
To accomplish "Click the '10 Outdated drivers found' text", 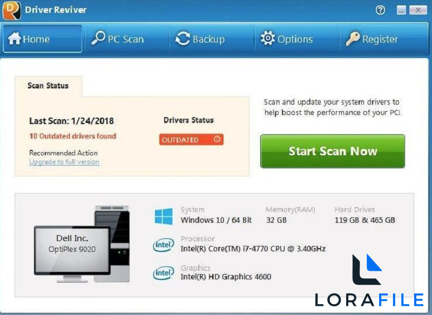I will 73,136.
